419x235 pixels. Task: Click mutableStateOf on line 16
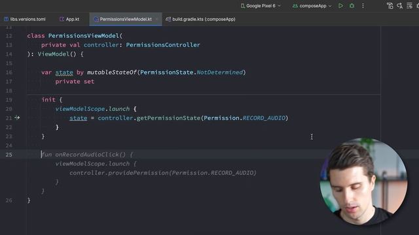(x=112, y=72)
